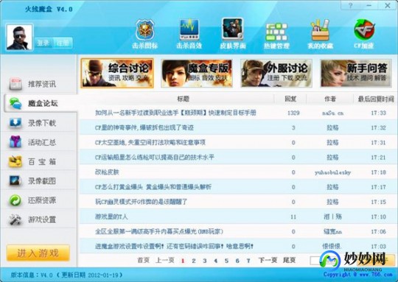398x282 pixels.
Task: Click the 回复 column header
Action: [290, 99]
